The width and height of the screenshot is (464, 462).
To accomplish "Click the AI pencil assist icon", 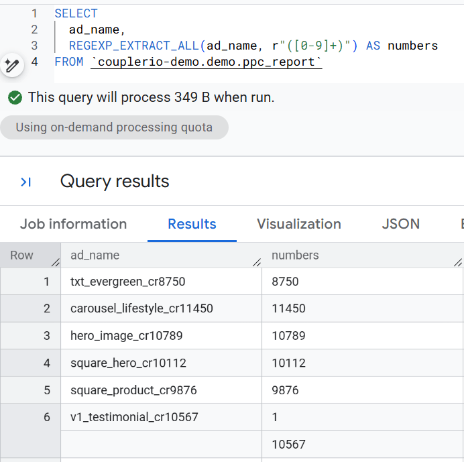I will tap(12, 66).
